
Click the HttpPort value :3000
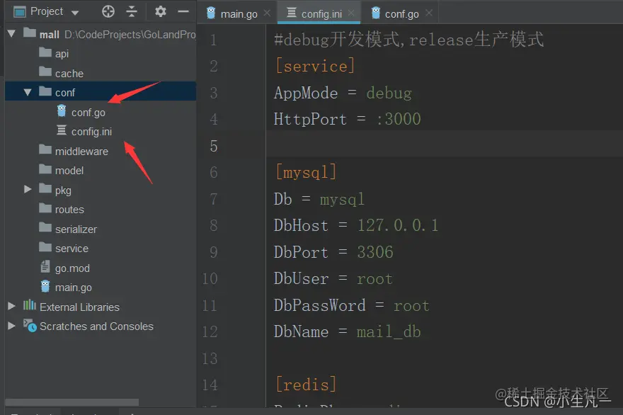pyautogui.click(x=398, y=119)
